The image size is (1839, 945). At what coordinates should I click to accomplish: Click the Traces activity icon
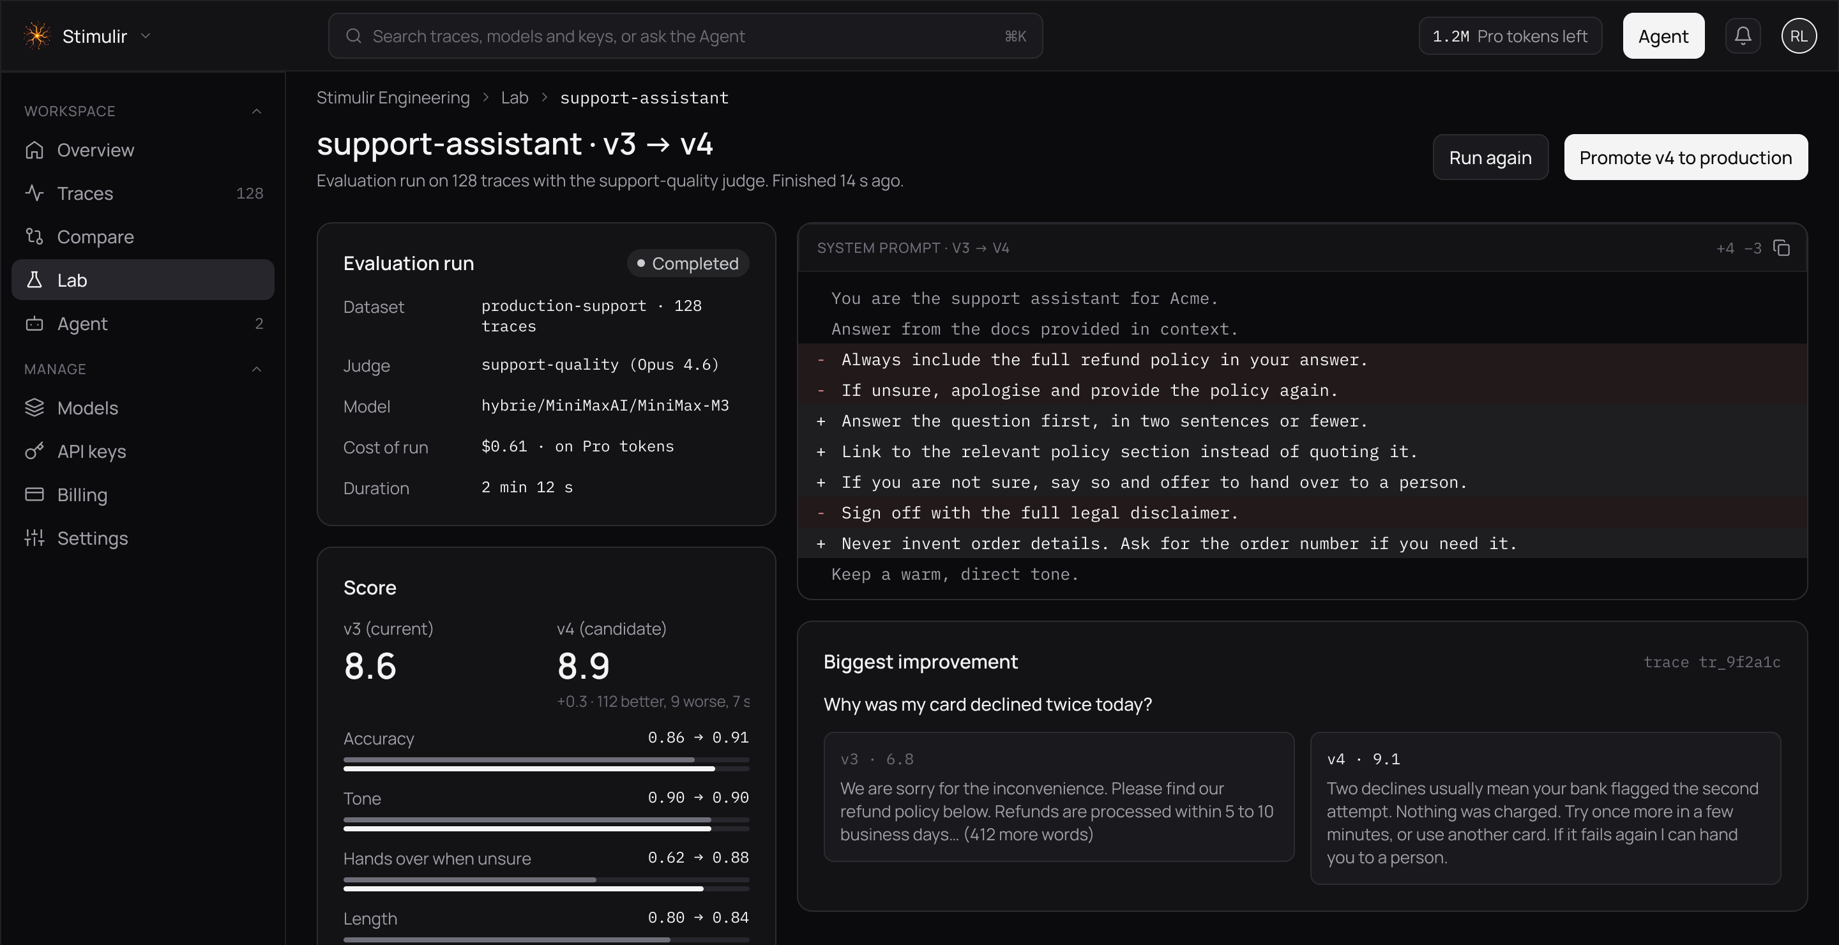(x=34, y=193)
